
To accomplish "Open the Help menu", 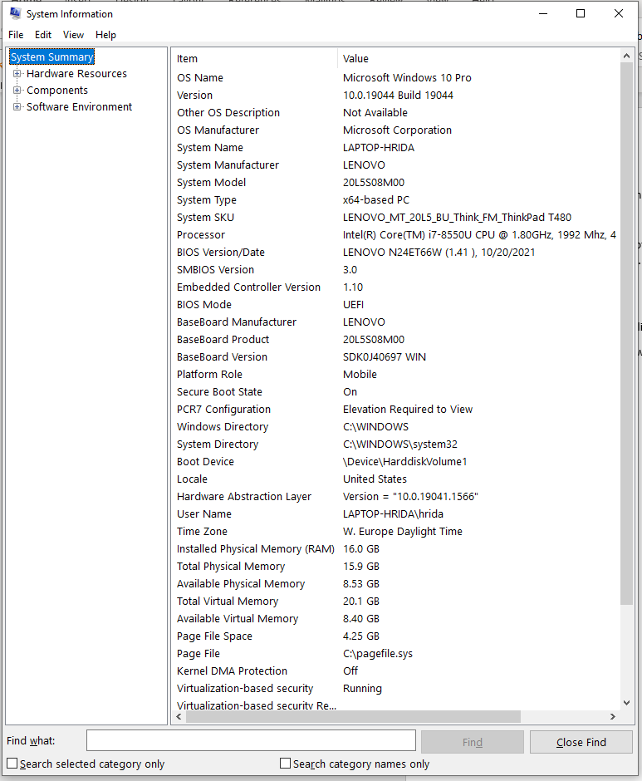I will (105, 35).
